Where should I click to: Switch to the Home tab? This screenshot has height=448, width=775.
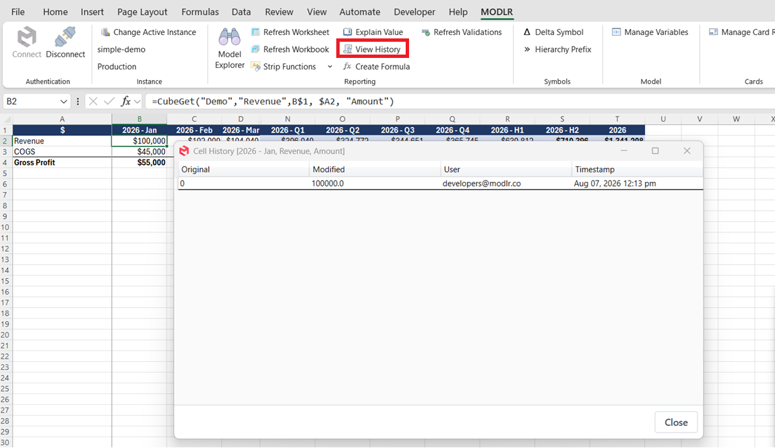(55, 12)
